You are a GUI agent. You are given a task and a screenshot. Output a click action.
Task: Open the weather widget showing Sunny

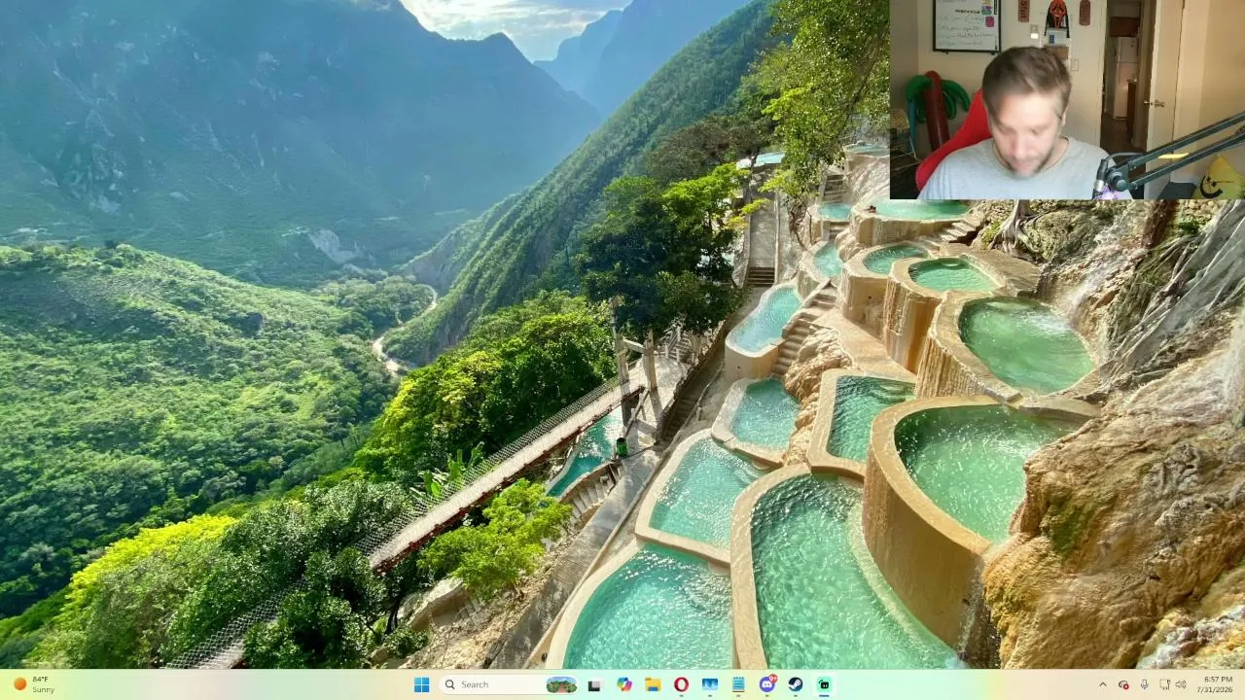click(34, 684)
